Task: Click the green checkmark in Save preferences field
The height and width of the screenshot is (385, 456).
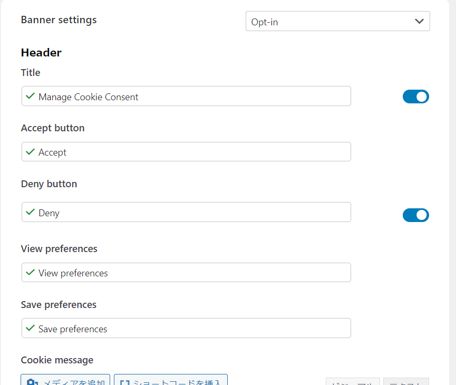Action: pos(31,328)
